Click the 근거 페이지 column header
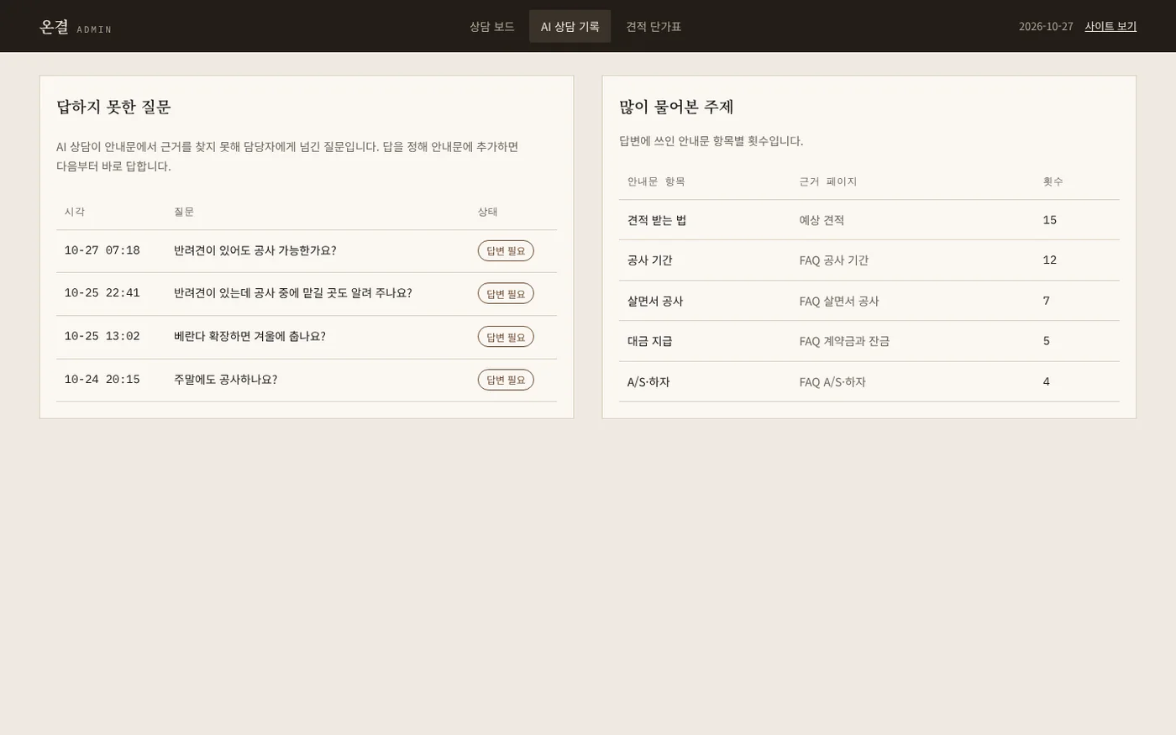This screenshot has height=735, width=1176. (x=828, y=181)
